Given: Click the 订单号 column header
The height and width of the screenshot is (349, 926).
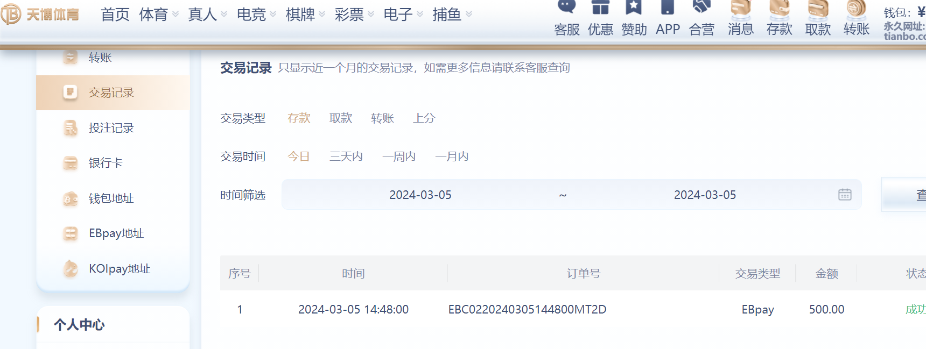Looking at the screenshot, I should click(583, 273).
